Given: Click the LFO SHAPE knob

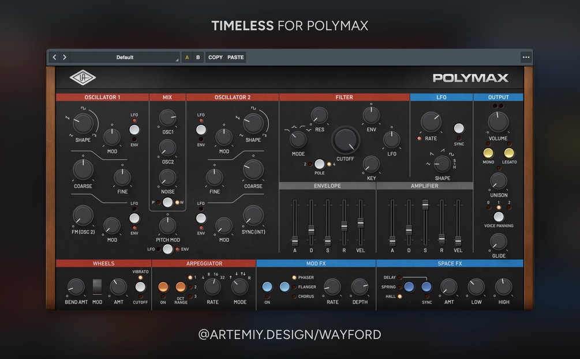Looking at the screenshot, I should tap(442, 164).
